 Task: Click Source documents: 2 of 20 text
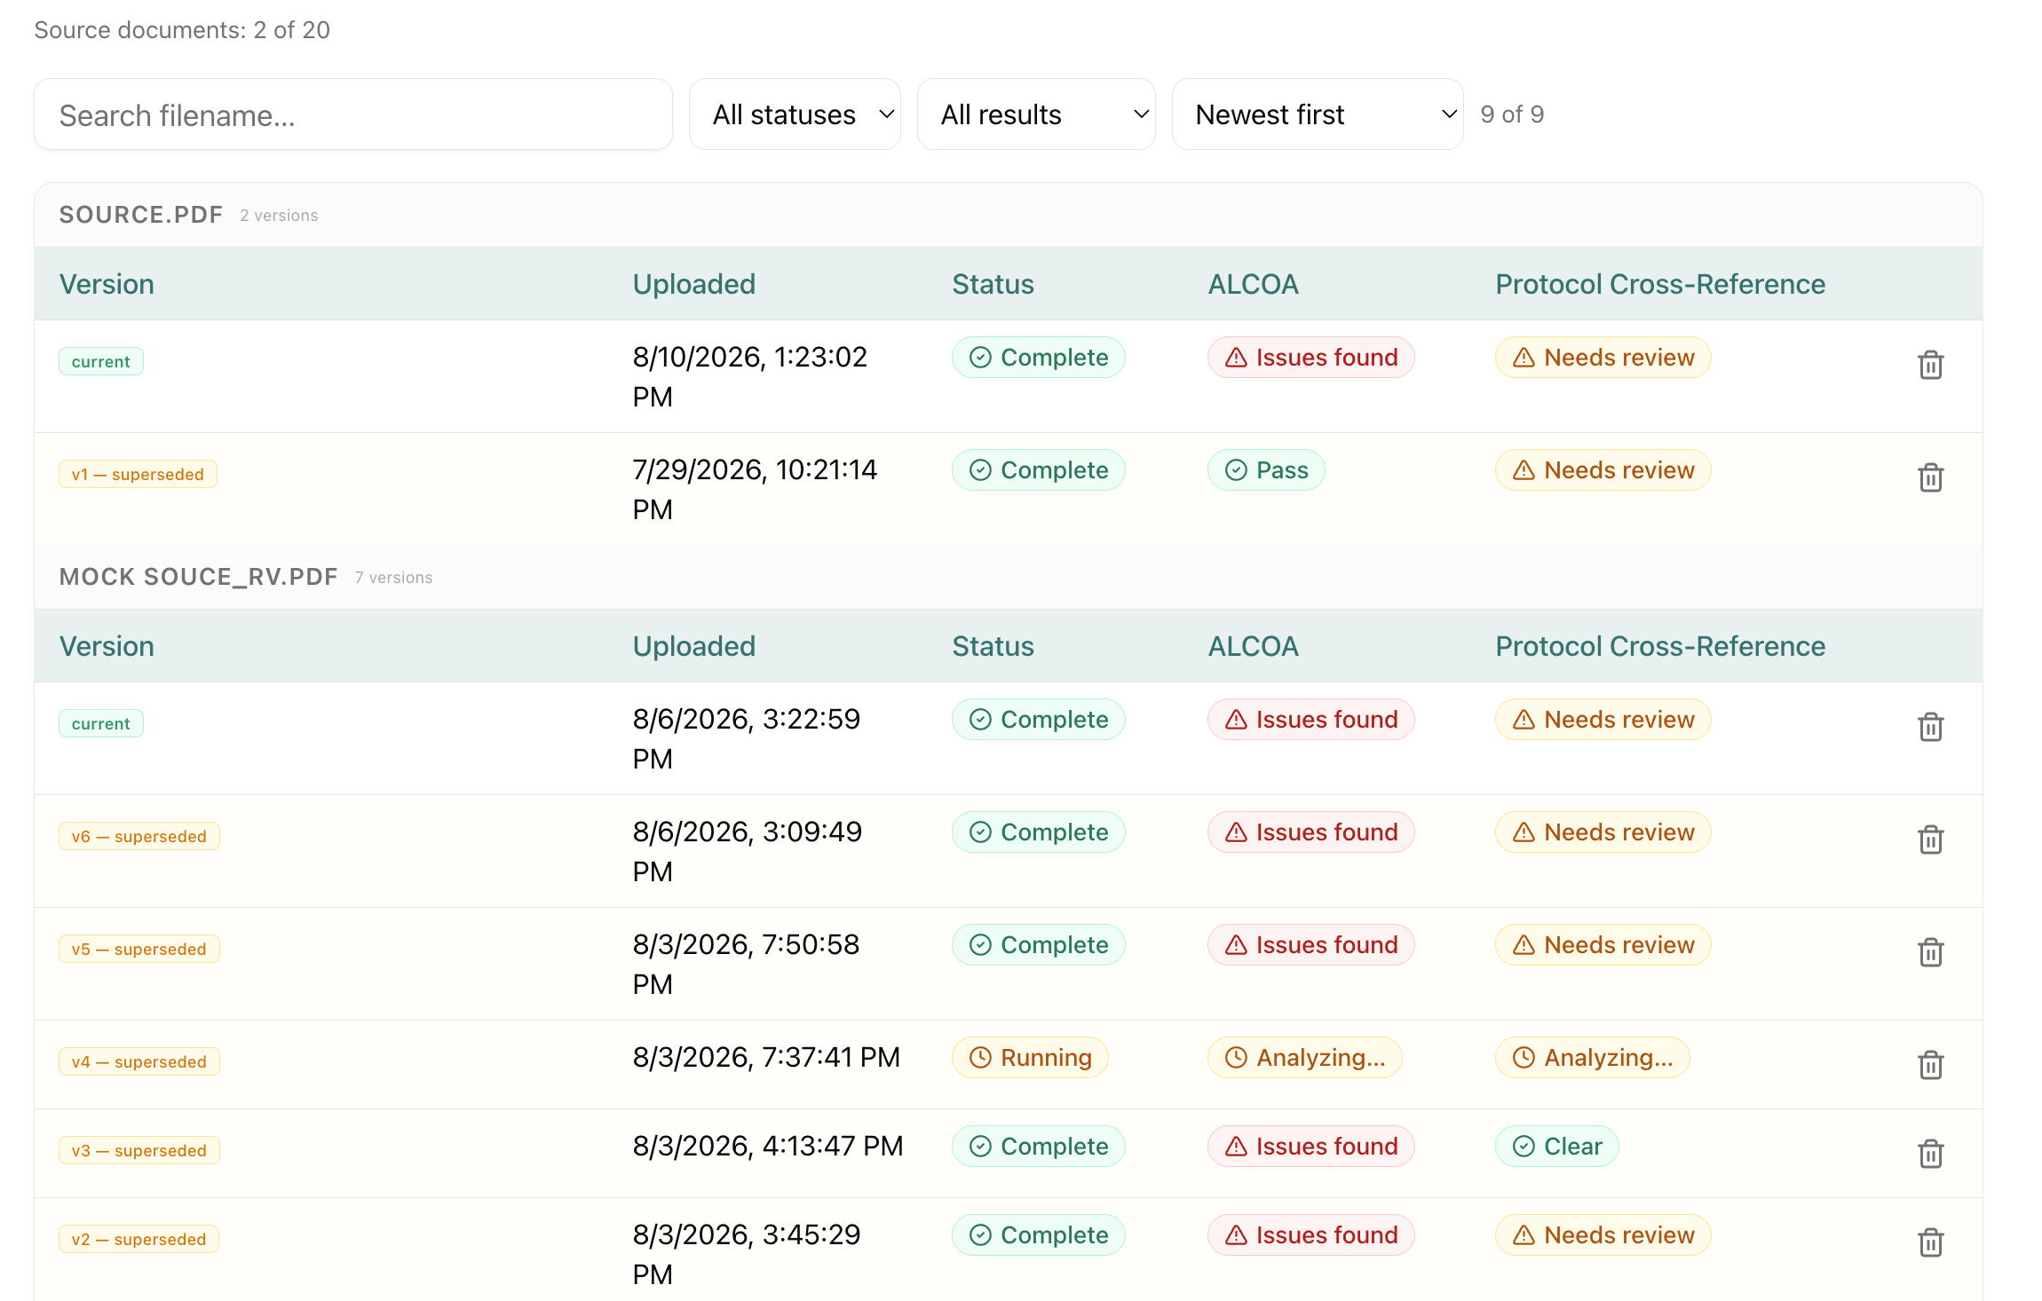(182, 30)
